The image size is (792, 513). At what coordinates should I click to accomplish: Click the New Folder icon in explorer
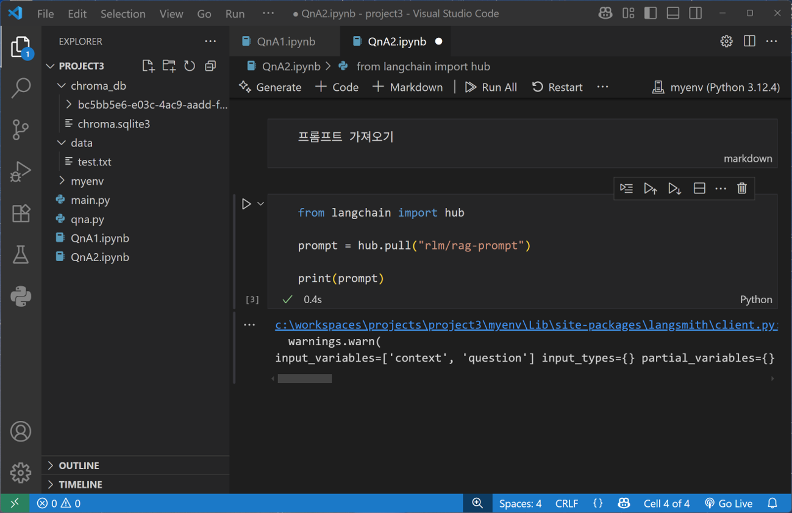(169, 66)
